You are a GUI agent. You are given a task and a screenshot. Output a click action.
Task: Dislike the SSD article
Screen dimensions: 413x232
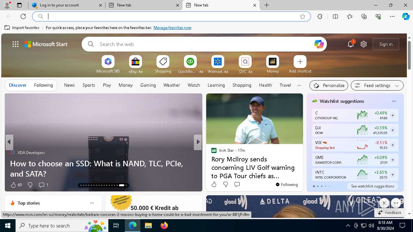click(x=30, y=185)
